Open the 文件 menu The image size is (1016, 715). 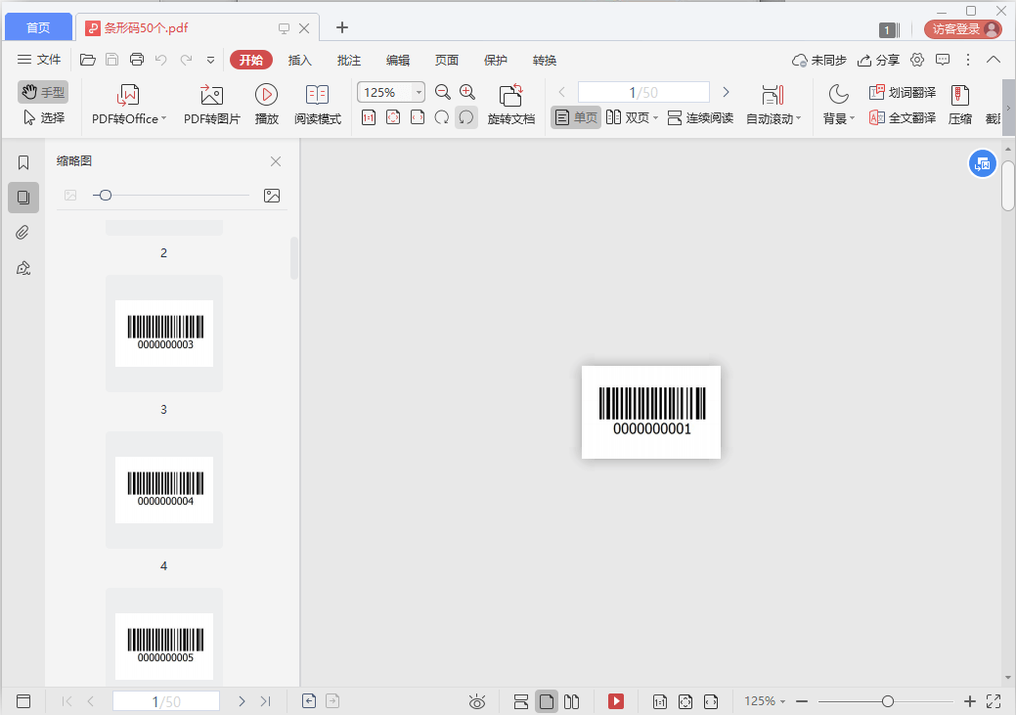point(39,60)
